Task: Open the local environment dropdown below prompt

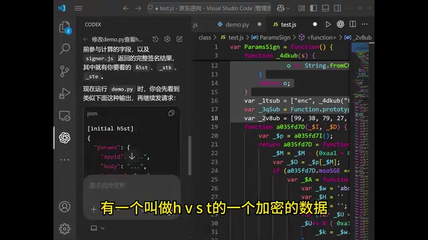Action: click(98, 228)
